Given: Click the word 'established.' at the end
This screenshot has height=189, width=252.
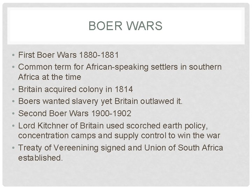Looking at the screenshot, I should 40,158.
